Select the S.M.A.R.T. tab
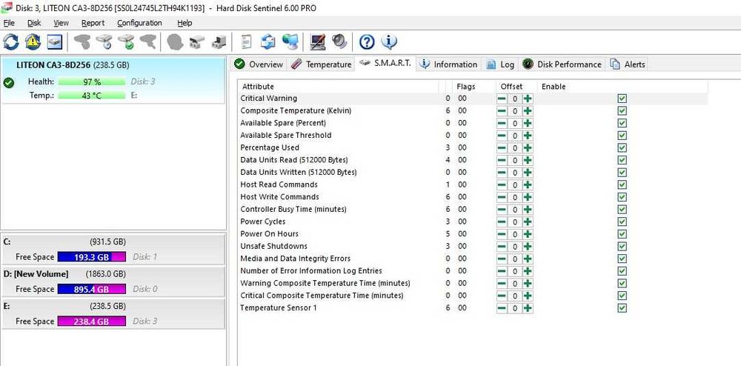This screenshot has width=741, height=366. (385, 63)
